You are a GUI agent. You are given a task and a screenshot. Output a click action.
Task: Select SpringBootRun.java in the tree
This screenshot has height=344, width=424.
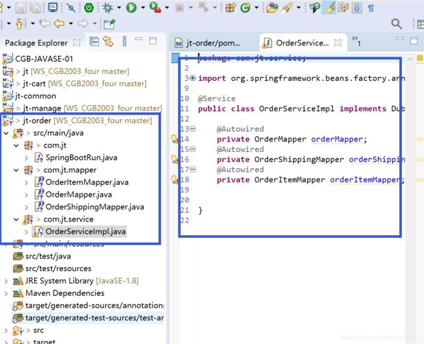click(x=82, y=158)
